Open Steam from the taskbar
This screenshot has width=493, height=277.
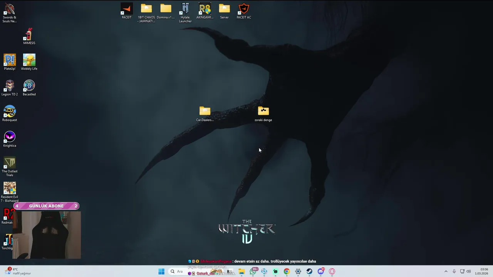point(309,272)
